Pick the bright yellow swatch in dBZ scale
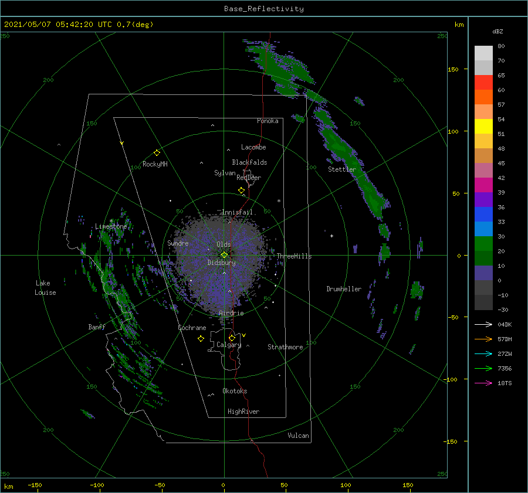 click(x=483, y=126)
